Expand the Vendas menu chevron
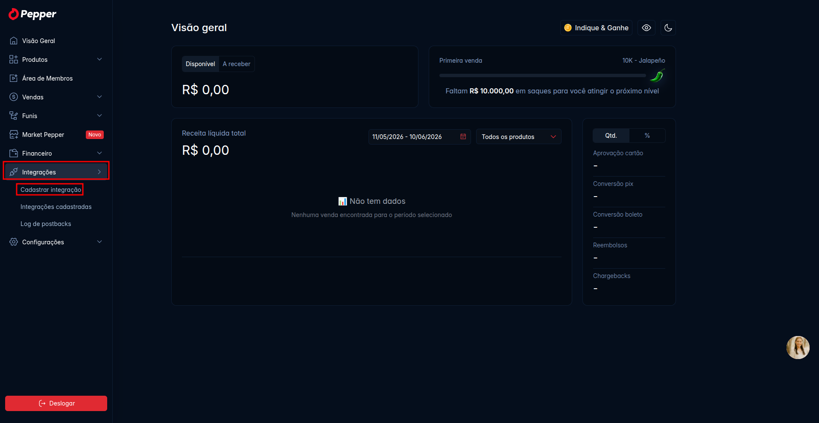Image resolution: width=819 pixels, height=423 pixels. click(x=99, y=97)
